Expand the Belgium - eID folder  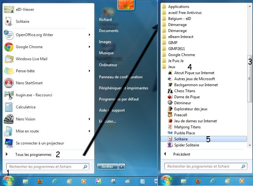(x=177, y=19)
